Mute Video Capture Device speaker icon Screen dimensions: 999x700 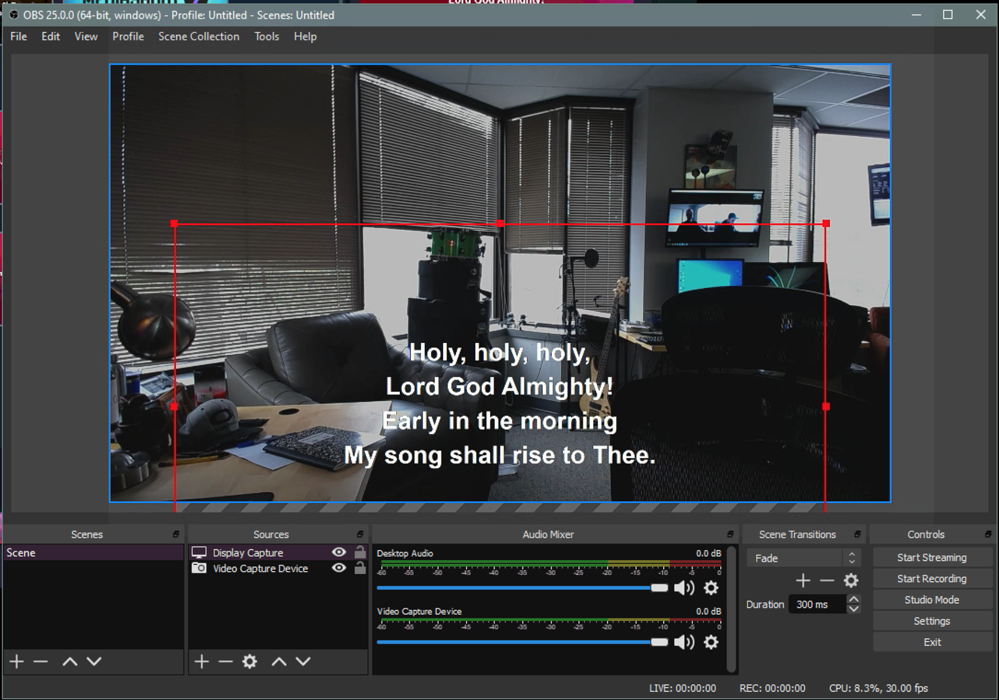[684, 642]
